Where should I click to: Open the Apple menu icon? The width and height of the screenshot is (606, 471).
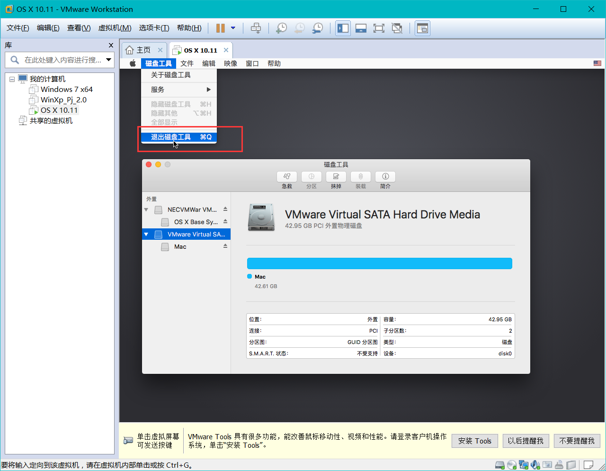tap(133, 63)
